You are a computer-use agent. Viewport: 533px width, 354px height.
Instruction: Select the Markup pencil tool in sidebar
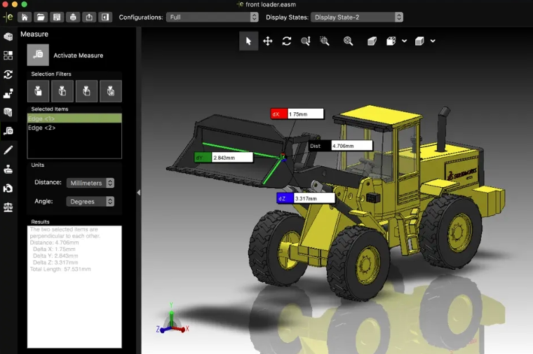click(8, 150)
